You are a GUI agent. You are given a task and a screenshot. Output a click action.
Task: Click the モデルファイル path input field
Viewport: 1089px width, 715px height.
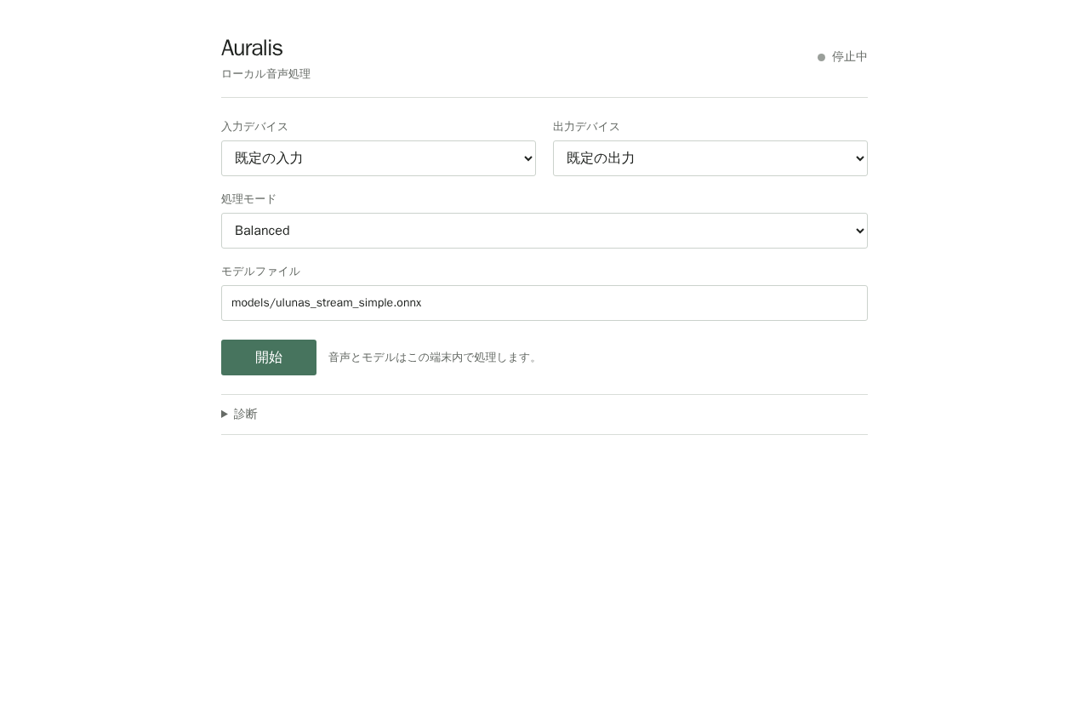(544, 303)
